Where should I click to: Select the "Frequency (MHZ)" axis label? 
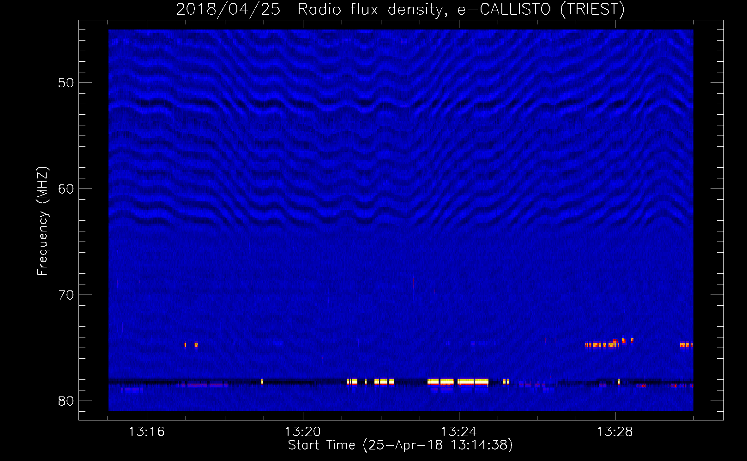click(42, 221)
